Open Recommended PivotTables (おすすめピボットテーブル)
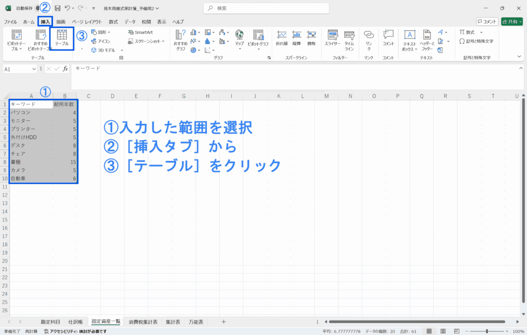The height and width of the screenshot is (335, 527). point(40,40)
